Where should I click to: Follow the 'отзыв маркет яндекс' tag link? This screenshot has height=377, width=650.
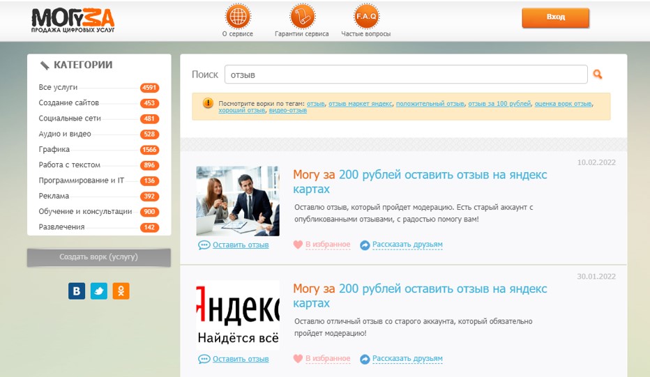pos(361,104)
